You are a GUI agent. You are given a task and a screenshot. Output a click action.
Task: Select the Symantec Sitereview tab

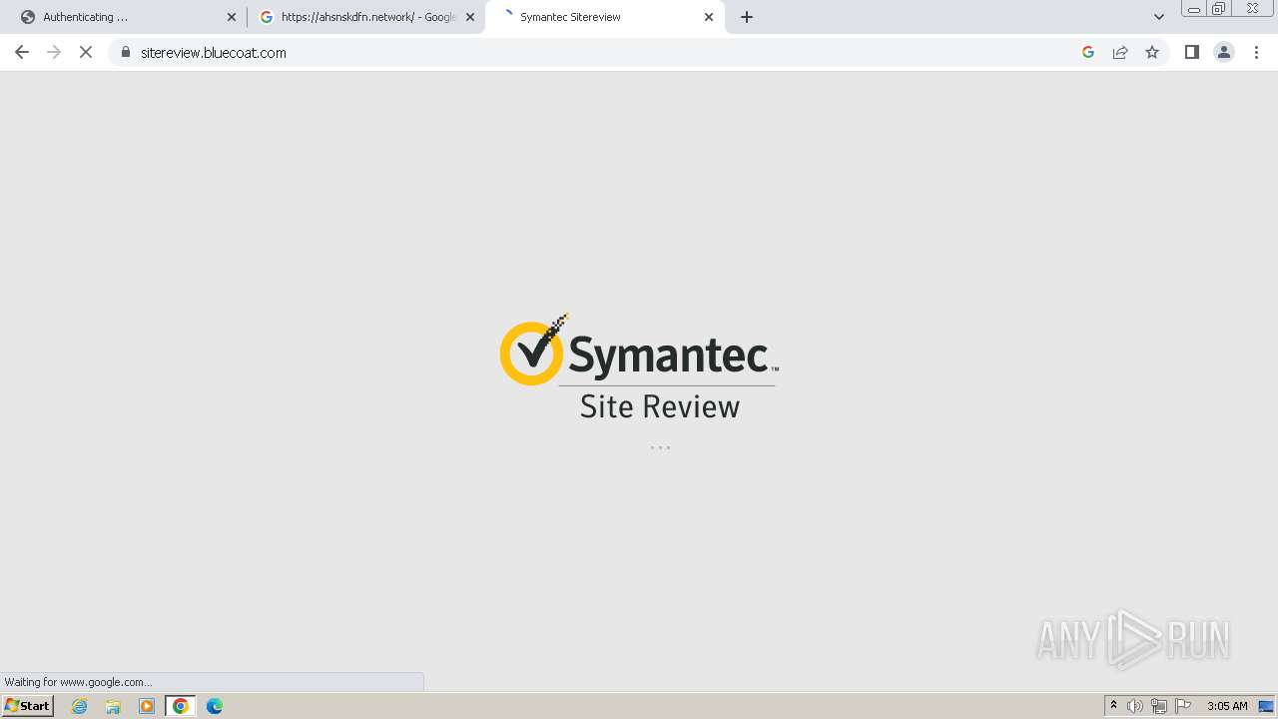point(605,17)
